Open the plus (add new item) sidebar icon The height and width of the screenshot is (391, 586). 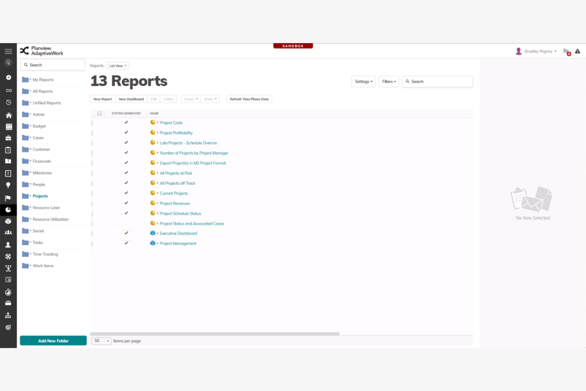pyautogui.click(x=8, y=77)
